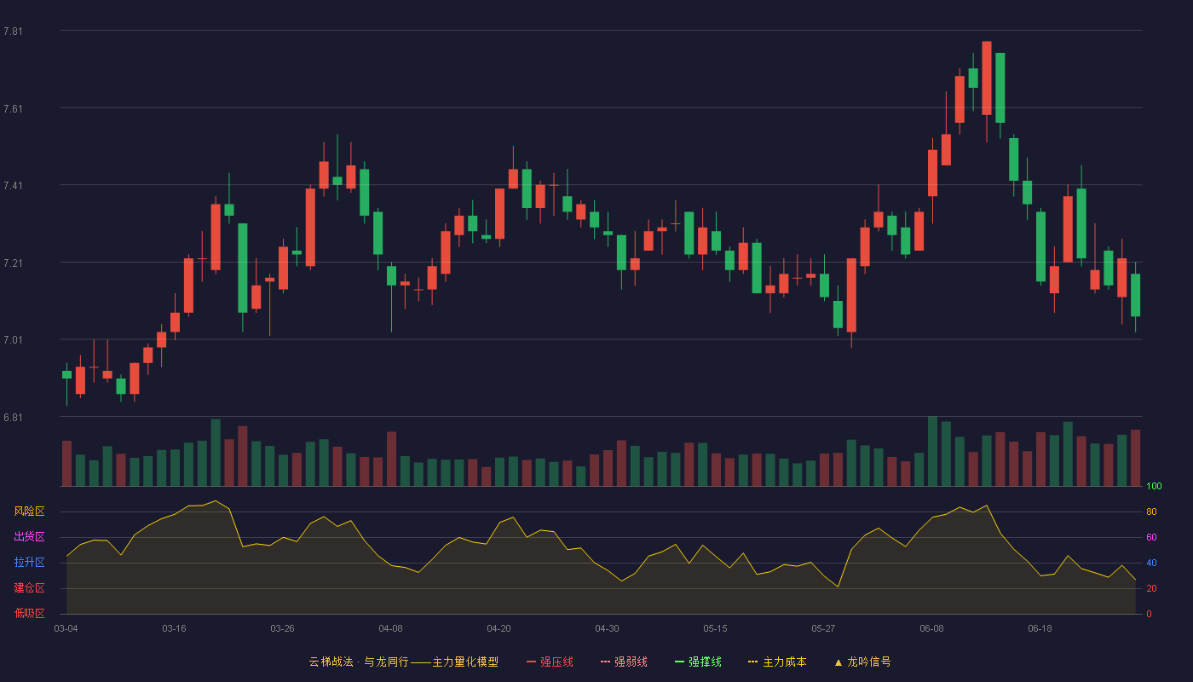
Task: Click the 建仓区 zone label
Action: [x=29, y=588]
